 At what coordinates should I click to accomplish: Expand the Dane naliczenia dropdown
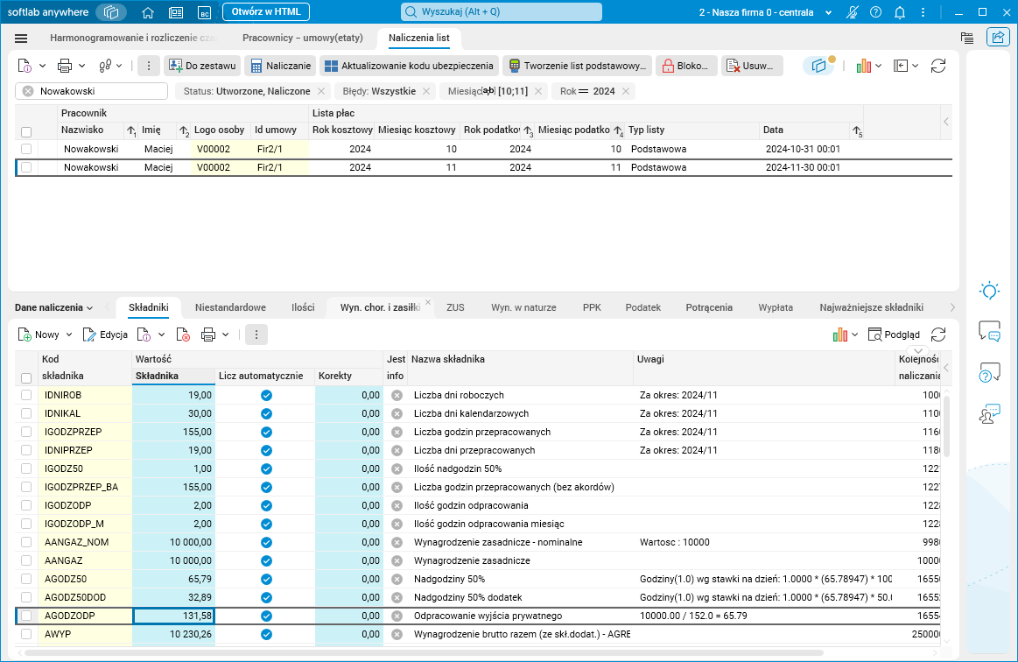click(x=53, y=307)
